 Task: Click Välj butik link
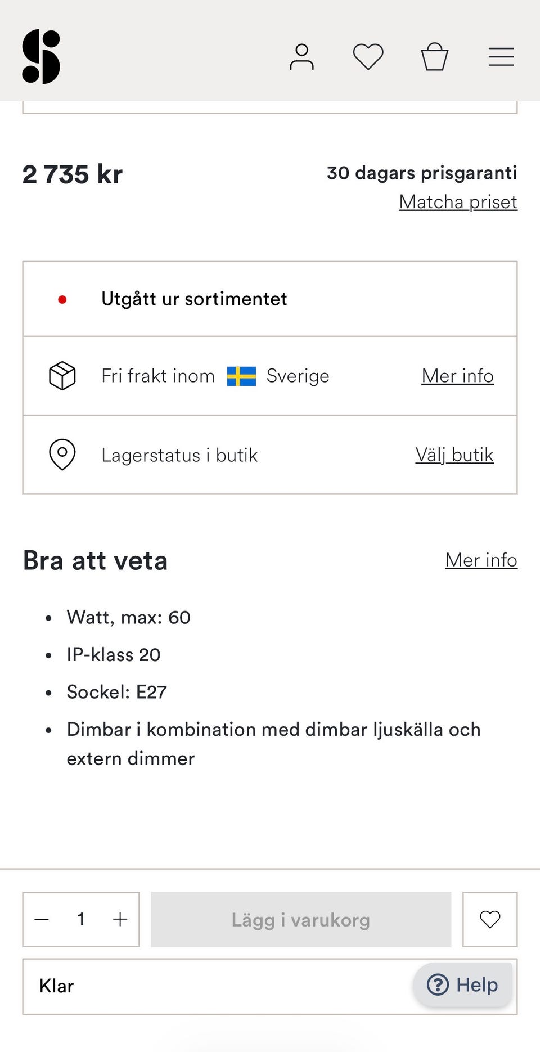coord(454,455)
